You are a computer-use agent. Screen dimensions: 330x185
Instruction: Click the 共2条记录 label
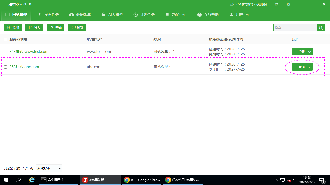tap(12, 168)
